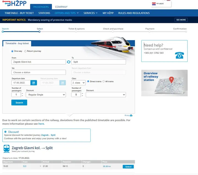Switch language to Hrvatski

click(160, 4)
